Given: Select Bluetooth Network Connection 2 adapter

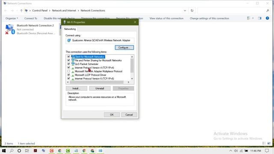Looking at the screenshot, I should [x=30, y=30].
